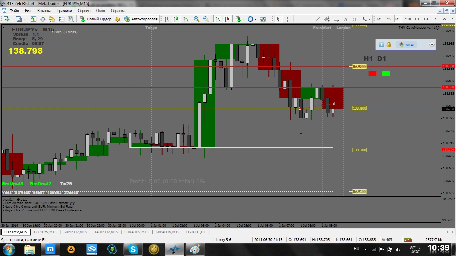
Task: Open a new chart via toolbar icon
Action: (x=6, y=19)
